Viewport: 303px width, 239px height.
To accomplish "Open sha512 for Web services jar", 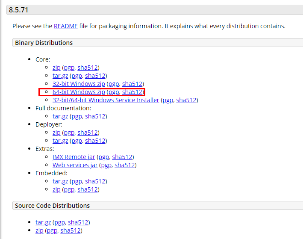I will [125, 165].
